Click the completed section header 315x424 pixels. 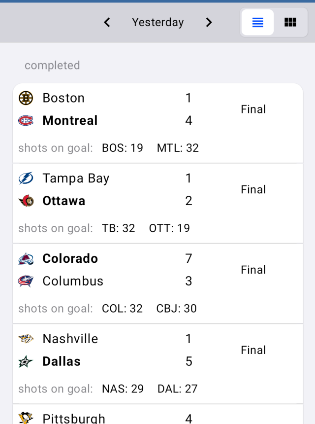click(x=52, y=66)
